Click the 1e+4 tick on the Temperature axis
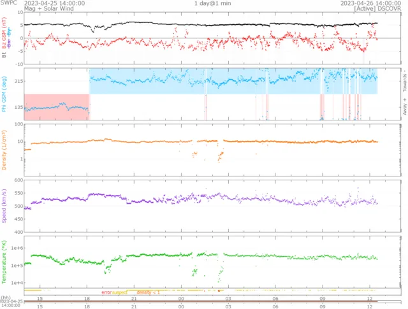This screenshot has height=309, width=408. point(17,283)
